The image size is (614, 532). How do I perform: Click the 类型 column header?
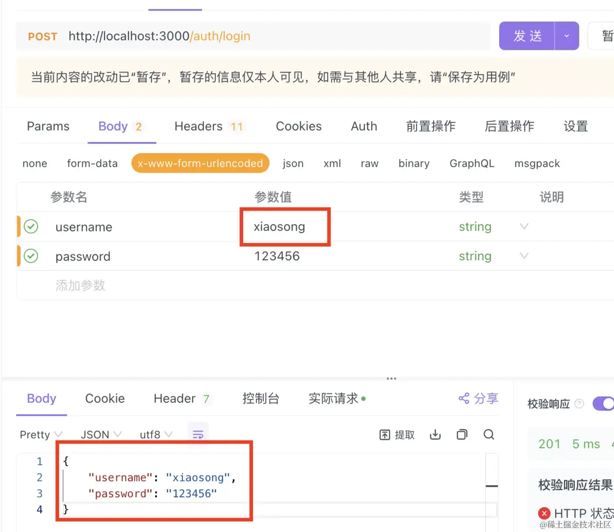click(x=471, y=197)
